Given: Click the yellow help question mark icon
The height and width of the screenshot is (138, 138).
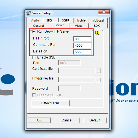Looking at the screenshot, I should (x=97, y=33).
